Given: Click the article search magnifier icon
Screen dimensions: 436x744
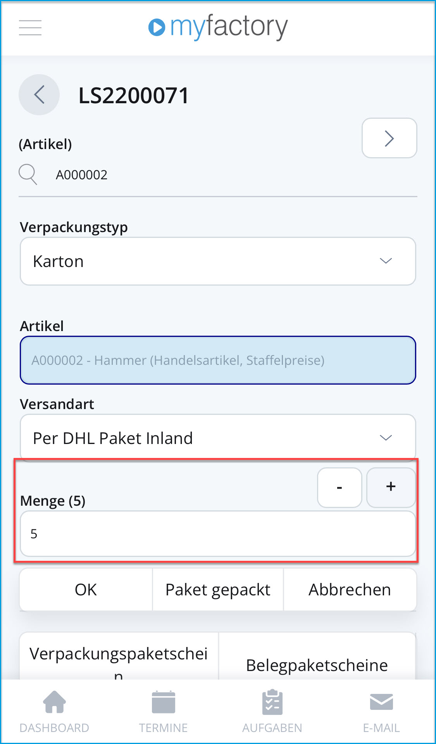Looking at the screenshot, I should coord(28,174).
